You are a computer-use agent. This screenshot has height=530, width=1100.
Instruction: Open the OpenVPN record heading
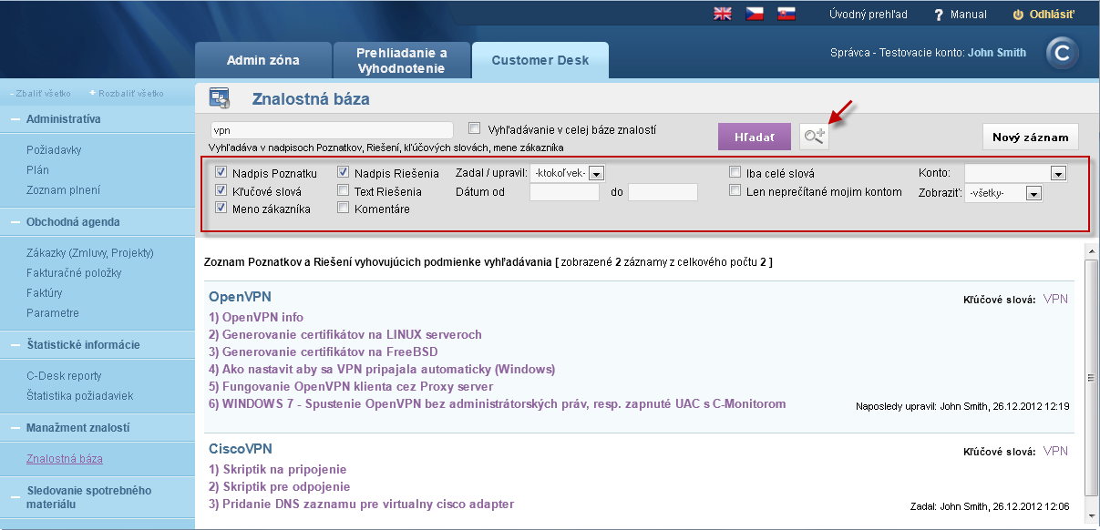240,297
